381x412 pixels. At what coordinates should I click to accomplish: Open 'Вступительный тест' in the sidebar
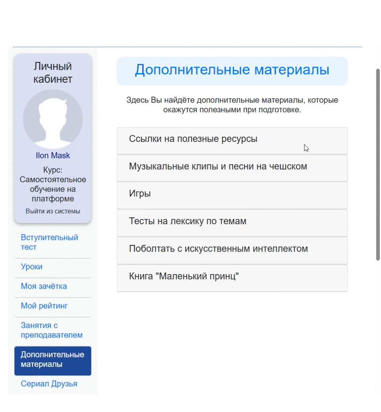pyautogui.click(x=49, y=242)
